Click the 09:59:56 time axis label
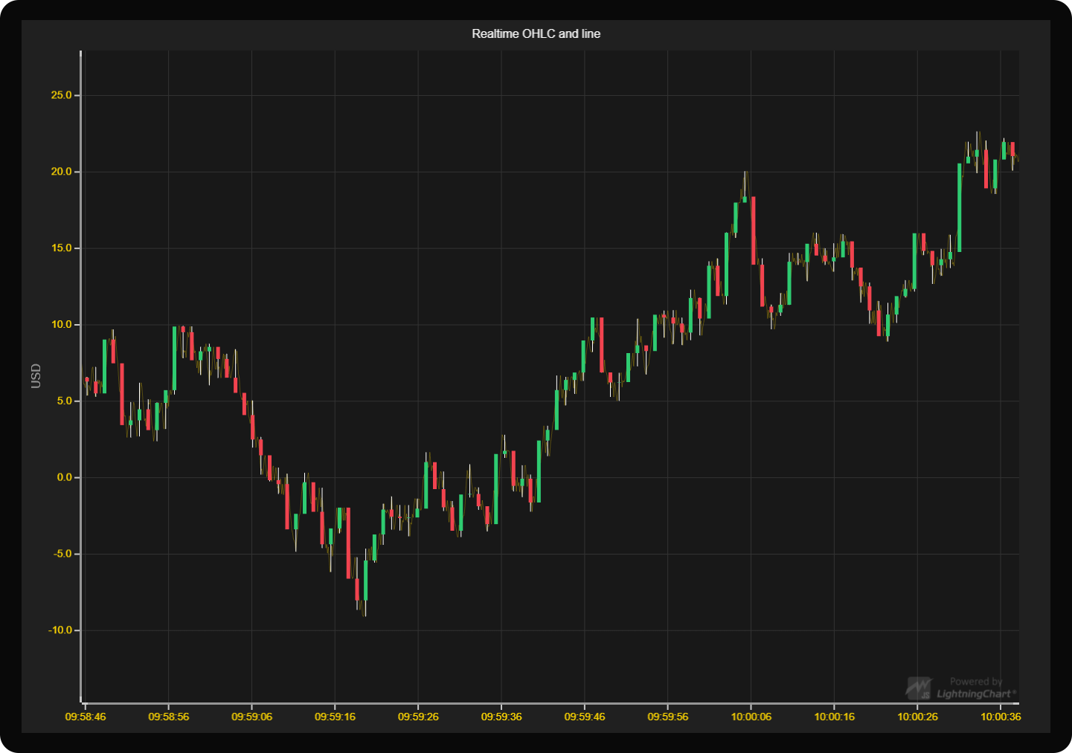The width and height of the screenshot is (1072, 753). [668, 717]
